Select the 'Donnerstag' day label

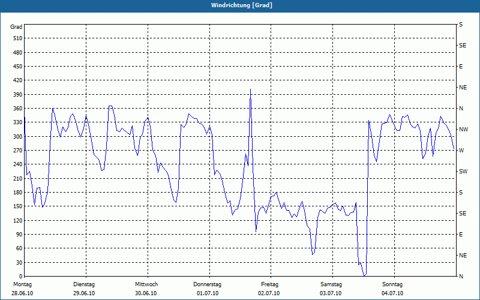click(x=207, y=284)
